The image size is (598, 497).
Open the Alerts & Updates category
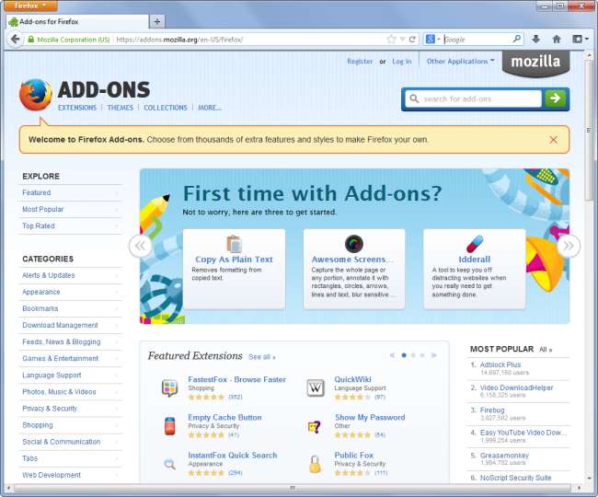(x=49, y=275)
